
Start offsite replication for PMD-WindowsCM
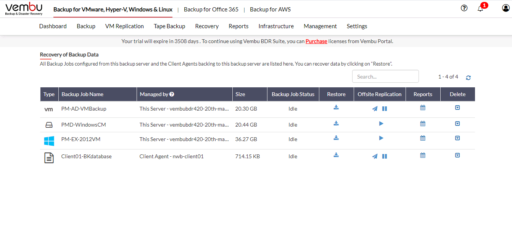(381, 124)
